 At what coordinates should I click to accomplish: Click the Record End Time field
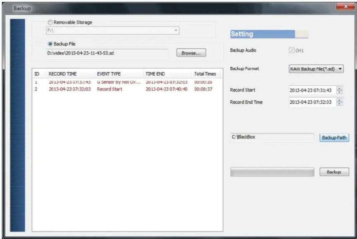pos(313,102)
